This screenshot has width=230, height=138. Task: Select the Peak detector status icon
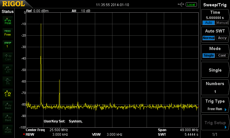[8, 21]
